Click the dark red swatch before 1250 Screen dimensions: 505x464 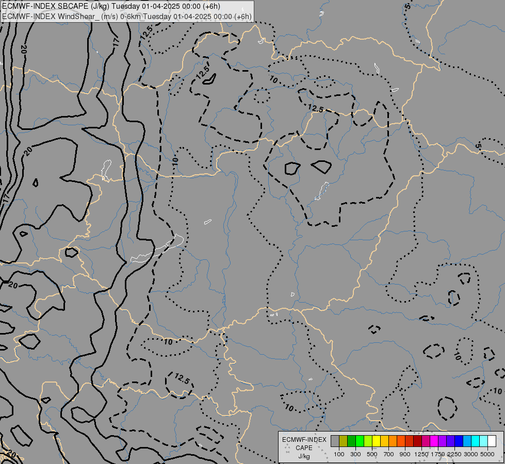(417, 441)
